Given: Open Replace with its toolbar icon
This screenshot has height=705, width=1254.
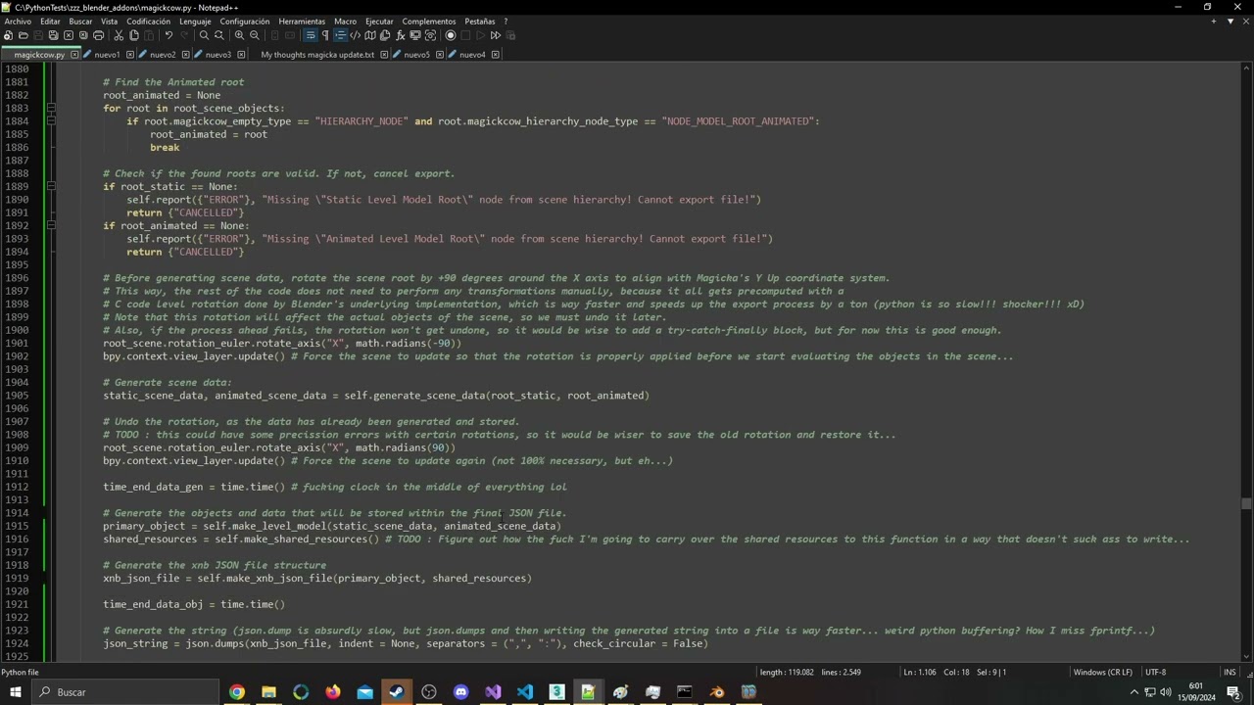Looking at the screenshot, I should click(218, 35).
